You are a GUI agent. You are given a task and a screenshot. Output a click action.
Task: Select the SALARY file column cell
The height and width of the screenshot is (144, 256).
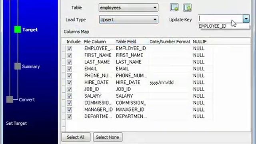tap(93, 96)
